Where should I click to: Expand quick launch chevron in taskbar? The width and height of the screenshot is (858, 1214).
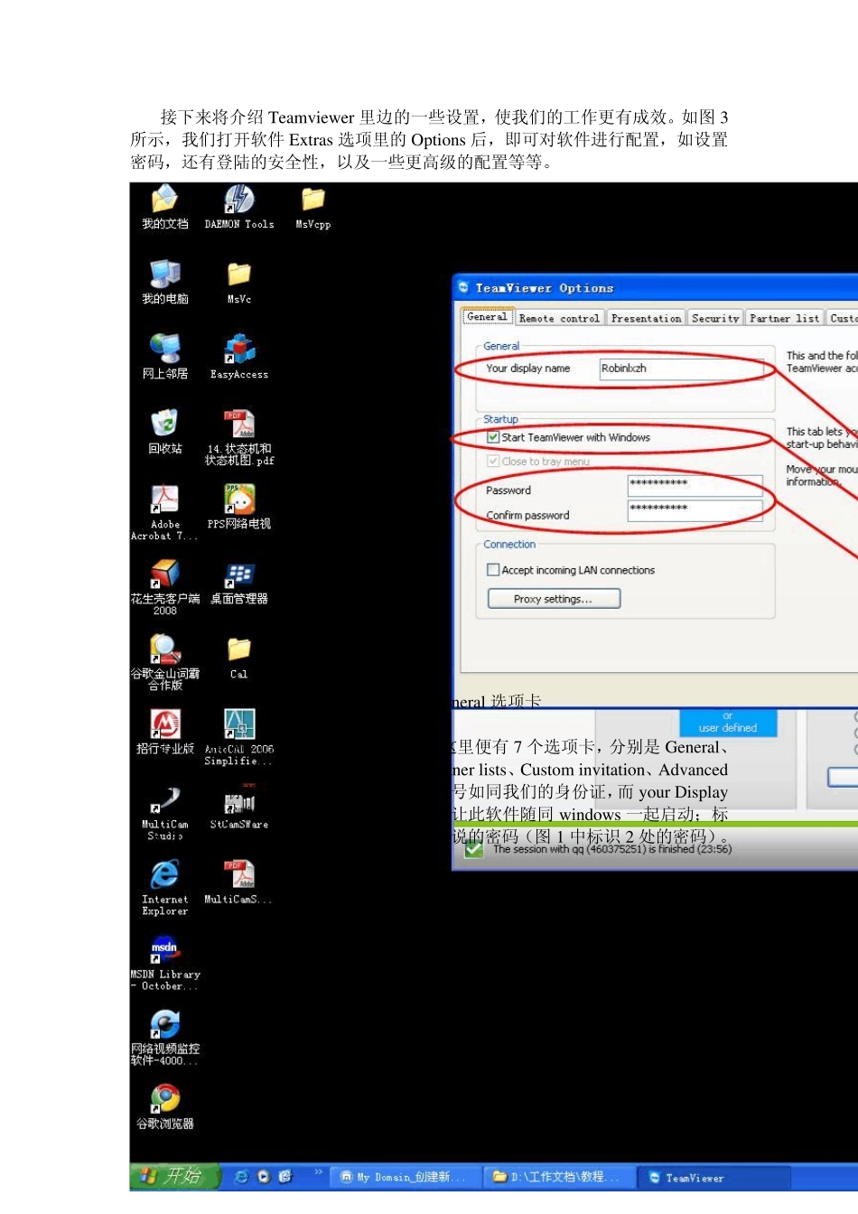pyautogui.click(x=318, y=1172)
